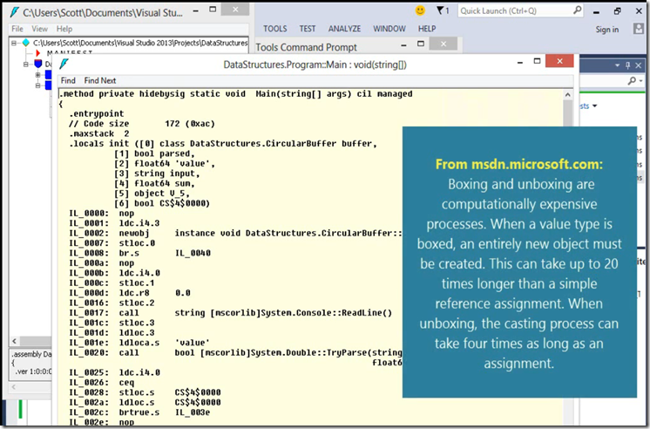Open the TEST menu in Visual Studio
Image resolution: width=650 pixels, height=429 pixels.
(308, 29)
